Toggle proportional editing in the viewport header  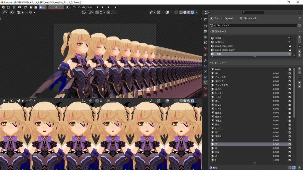point(108,12)
